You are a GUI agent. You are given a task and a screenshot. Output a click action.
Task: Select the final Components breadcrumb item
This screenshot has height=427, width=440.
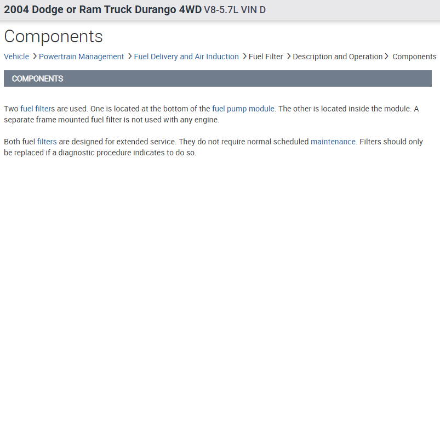tap(414, 57)
